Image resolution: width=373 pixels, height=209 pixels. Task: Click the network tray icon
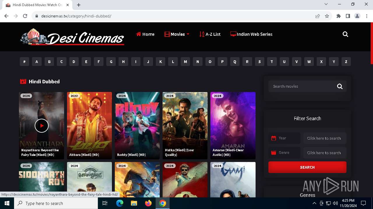coord(328,203)
